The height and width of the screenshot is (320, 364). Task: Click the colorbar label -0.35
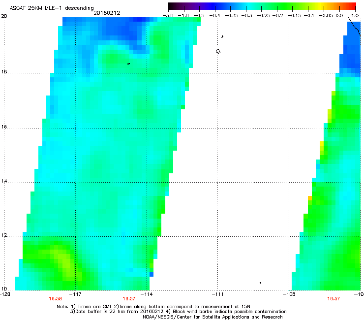pyautogui.click(x=232, y=16)
